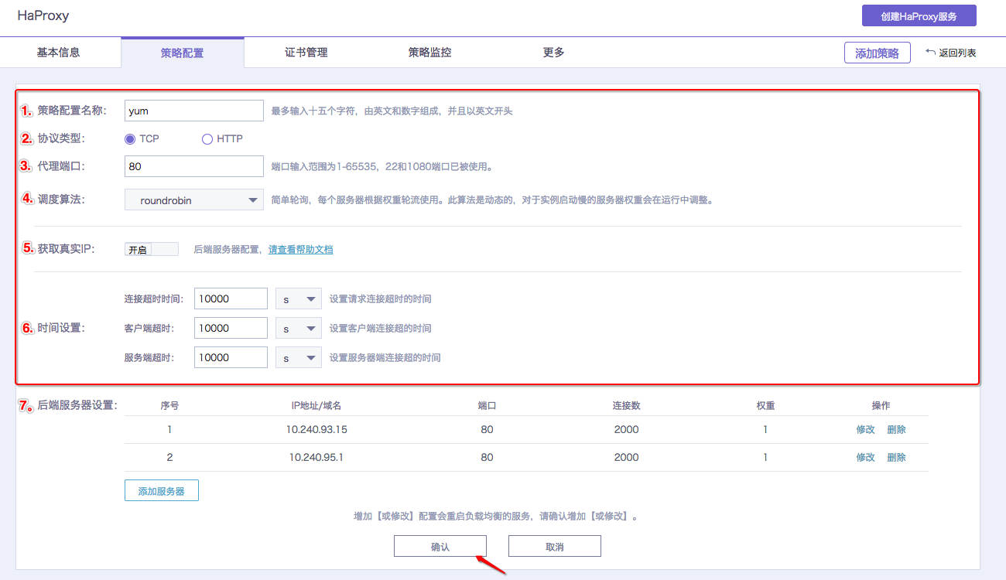Click the 取消 button
Screen dimensions: 1006x580
click(555, 546)
